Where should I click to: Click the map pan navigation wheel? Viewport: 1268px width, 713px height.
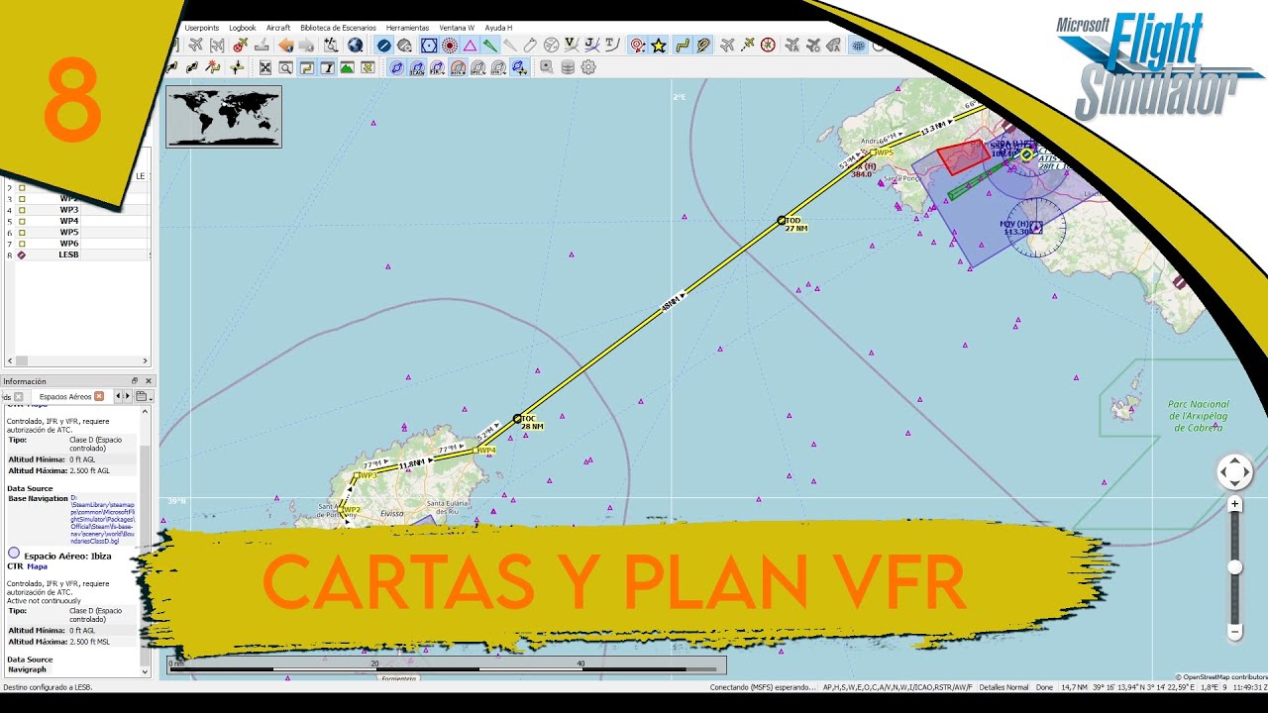coord(1234,472)
